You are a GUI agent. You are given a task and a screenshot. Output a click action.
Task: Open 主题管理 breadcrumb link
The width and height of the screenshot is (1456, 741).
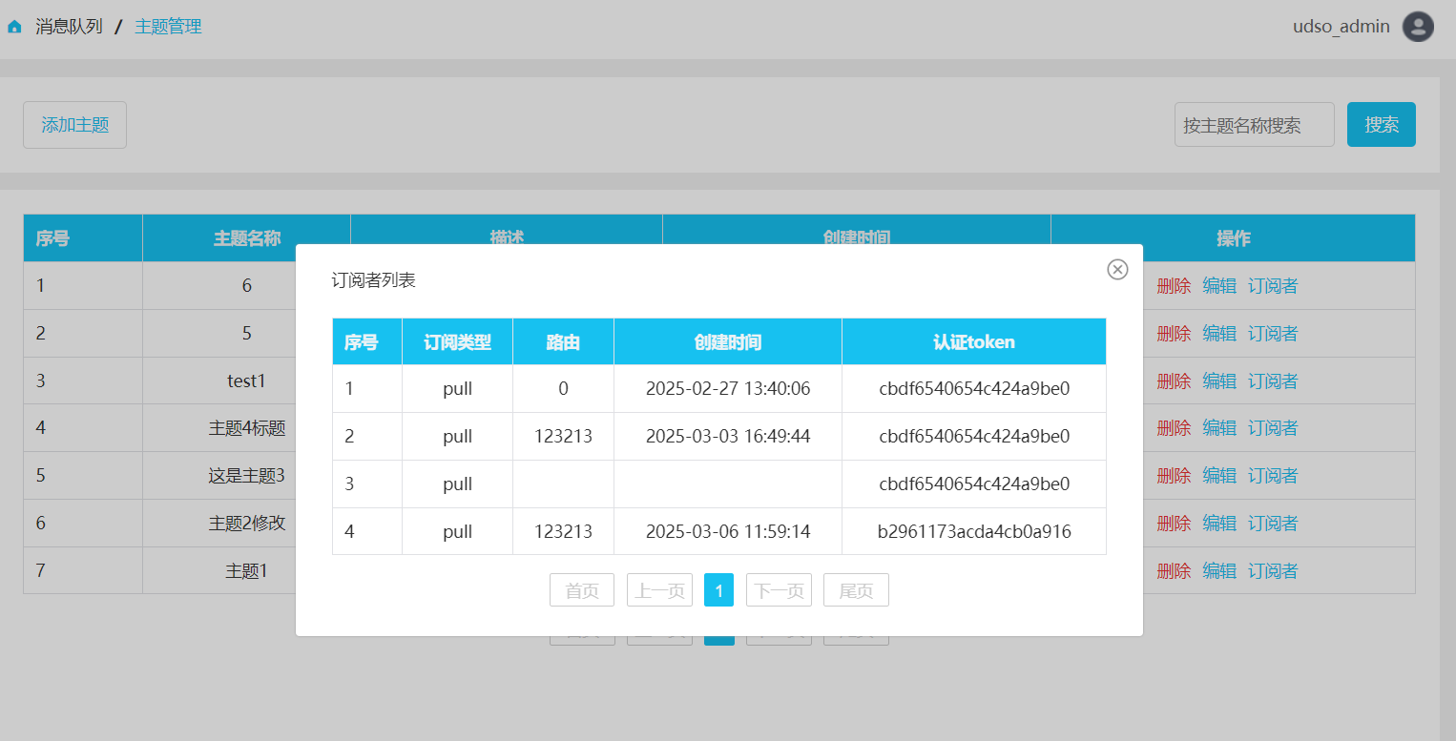pos(168,27)
